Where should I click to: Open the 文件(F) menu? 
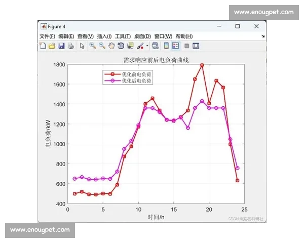[x=47, y=36]
